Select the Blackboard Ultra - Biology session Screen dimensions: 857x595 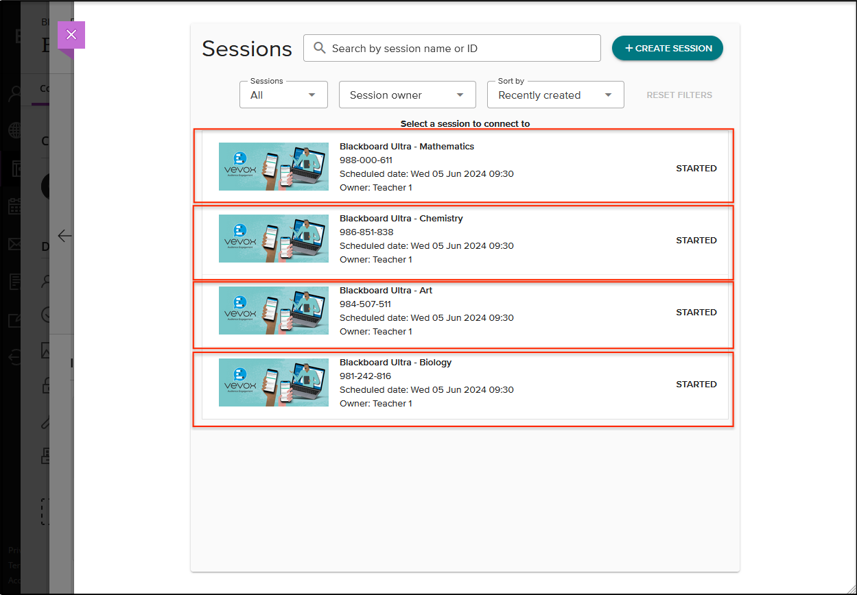[x=463, y=382]
